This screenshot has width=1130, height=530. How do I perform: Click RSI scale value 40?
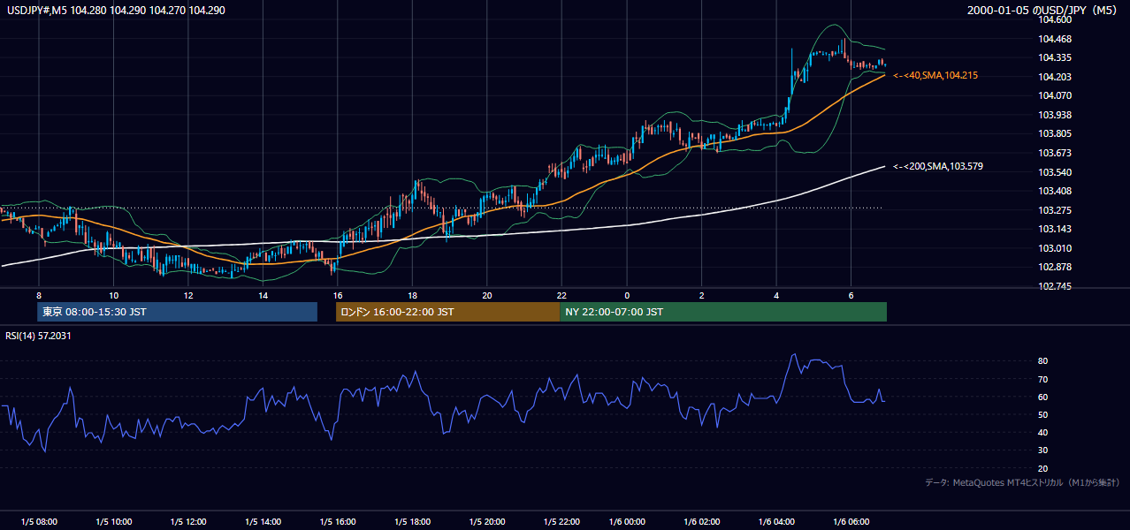[x=1043, y=433]
